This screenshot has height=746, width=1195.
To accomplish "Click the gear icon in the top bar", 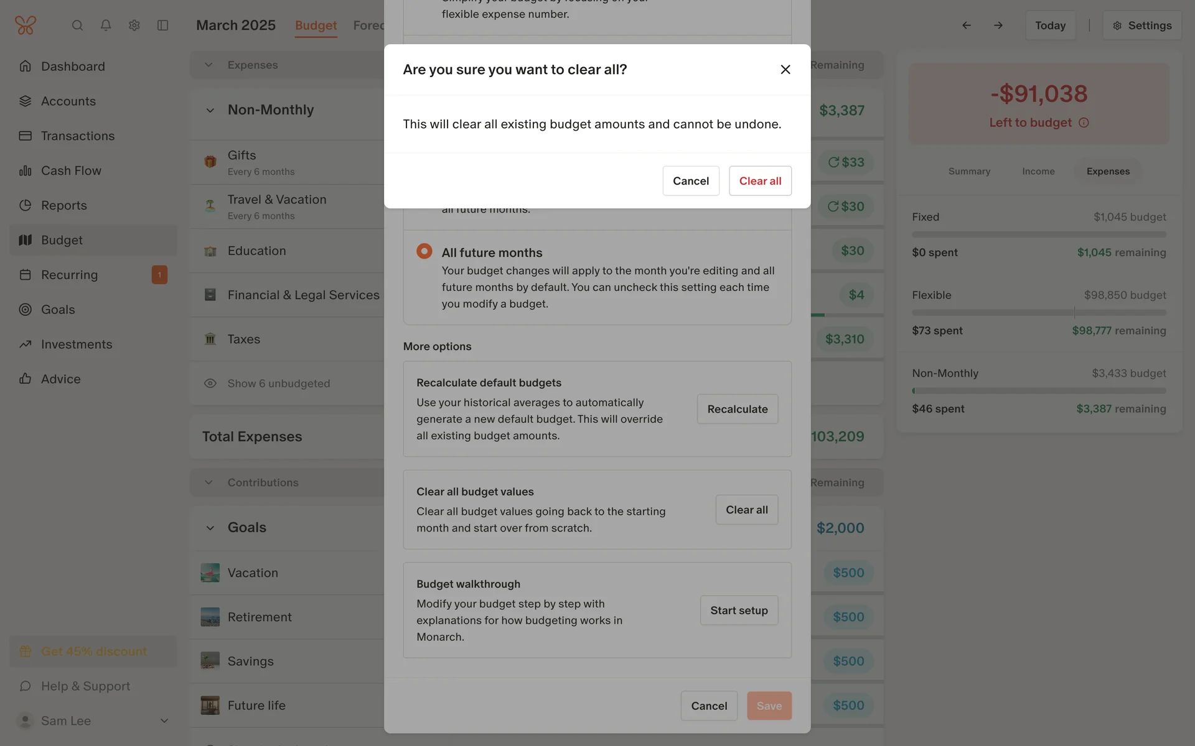I will point(134,25).
